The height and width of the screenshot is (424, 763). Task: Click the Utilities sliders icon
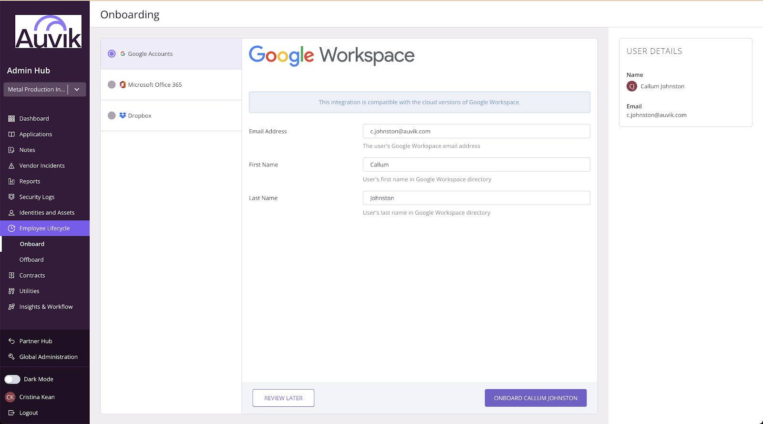[11, 291]
